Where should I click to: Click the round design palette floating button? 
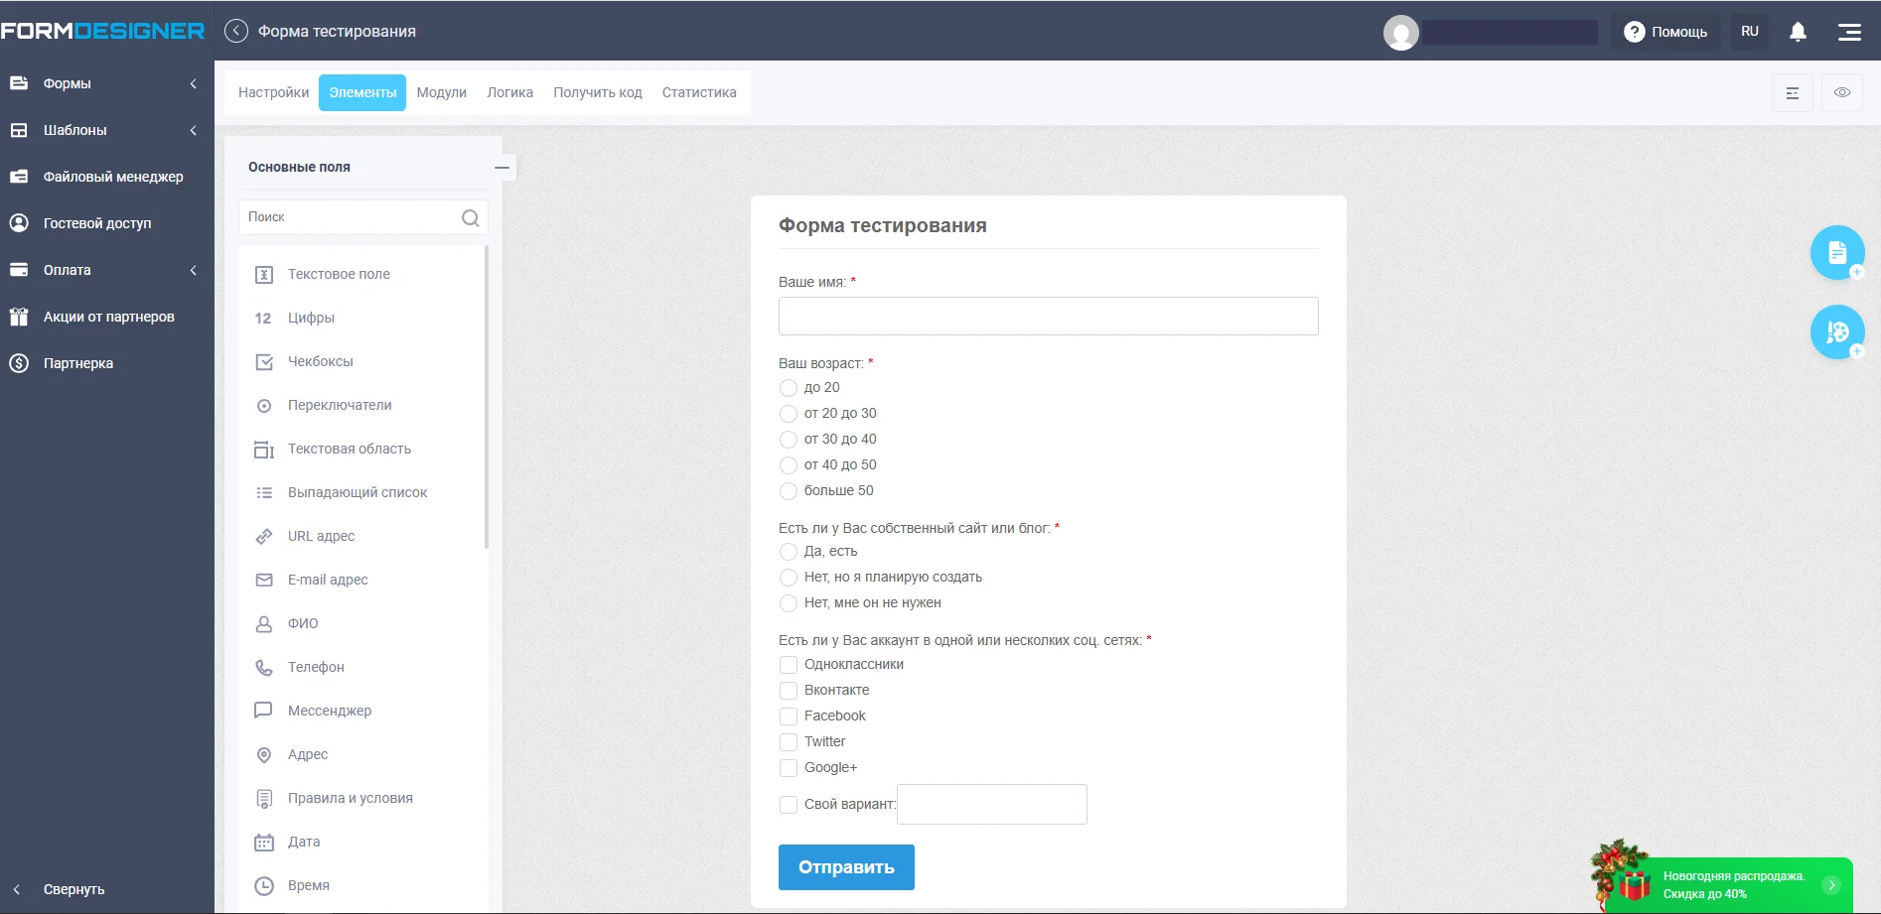[x=1836, y=331]
